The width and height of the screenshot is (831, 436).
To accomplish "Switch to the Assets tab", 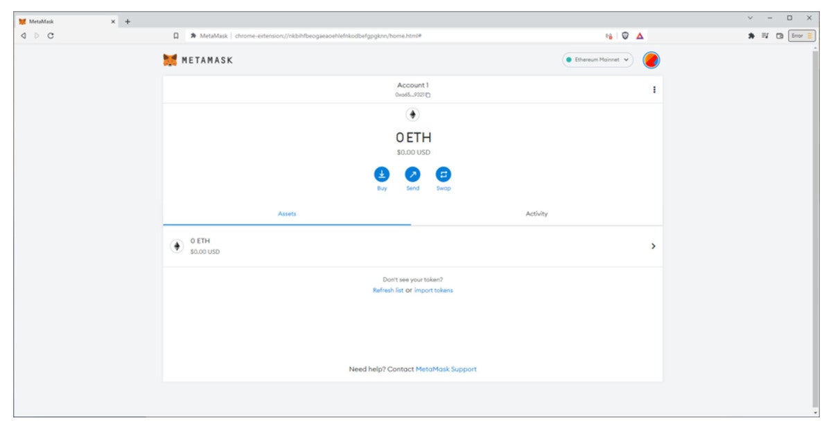I will [287, 214].
